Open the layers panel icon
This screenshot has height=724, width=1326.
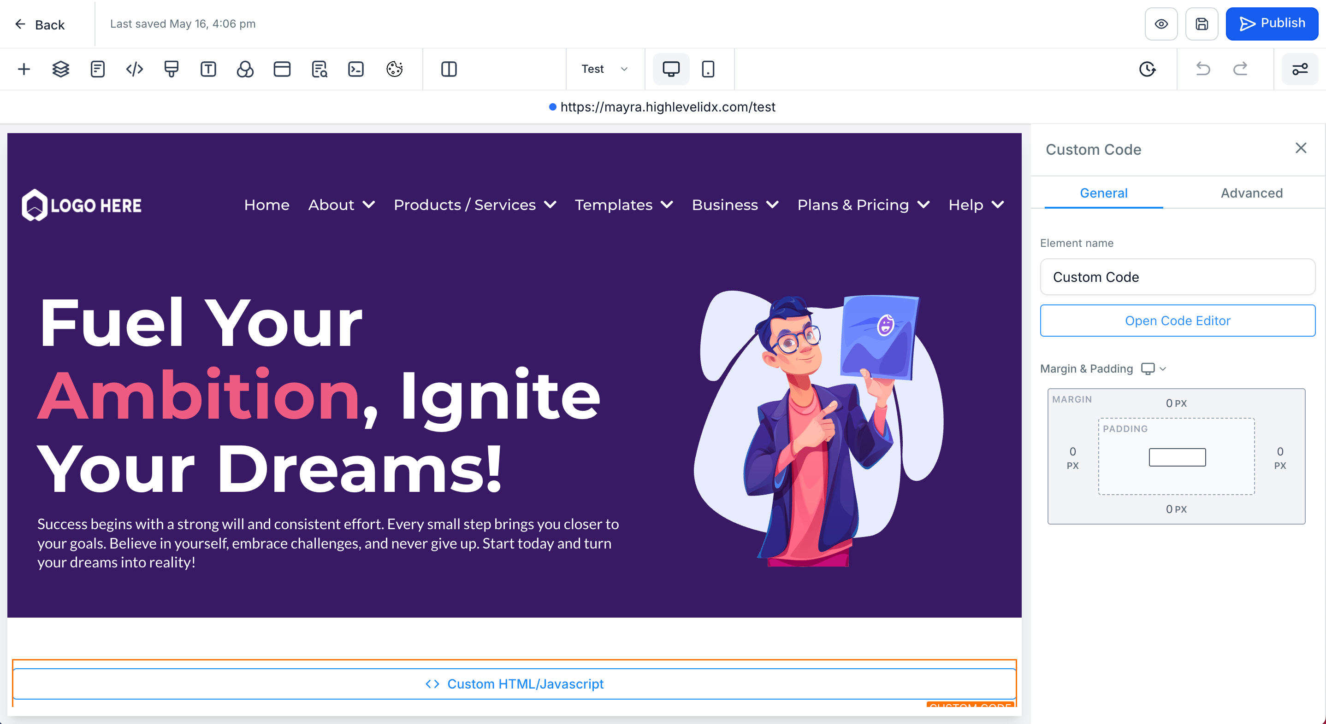[61, 69]
